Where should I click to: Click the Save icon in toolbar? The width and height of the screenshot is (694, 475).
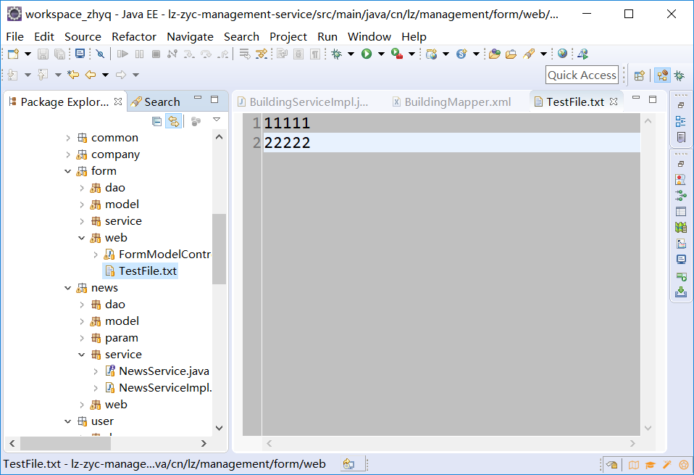tap(43, 54)
